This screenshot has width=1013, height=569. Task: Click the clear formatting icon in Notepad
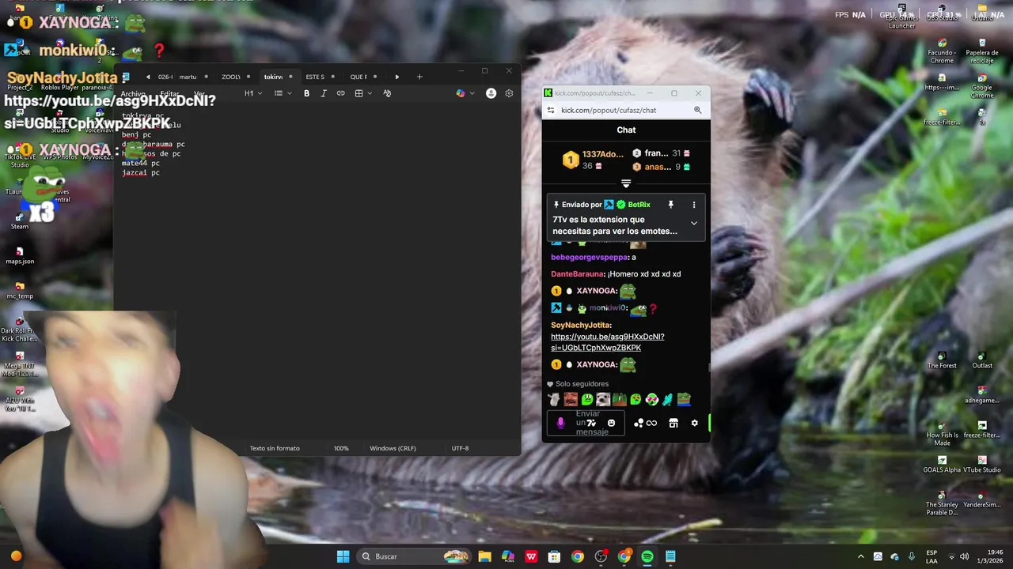387,93
